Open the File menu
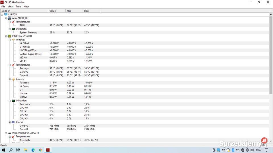 pos(3,7)
